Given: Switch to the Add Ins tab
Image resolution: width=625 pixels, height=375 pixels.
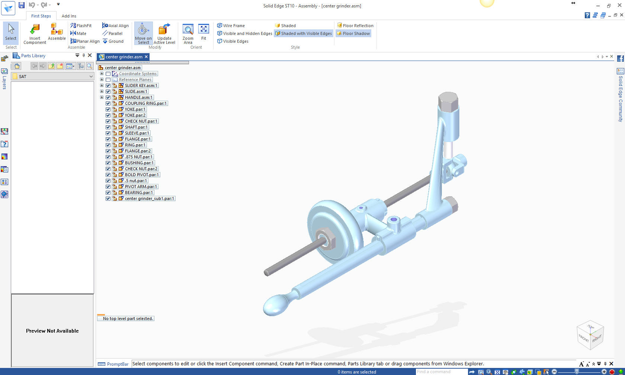Looking at the screenshot, I should (x=69, y=16).
